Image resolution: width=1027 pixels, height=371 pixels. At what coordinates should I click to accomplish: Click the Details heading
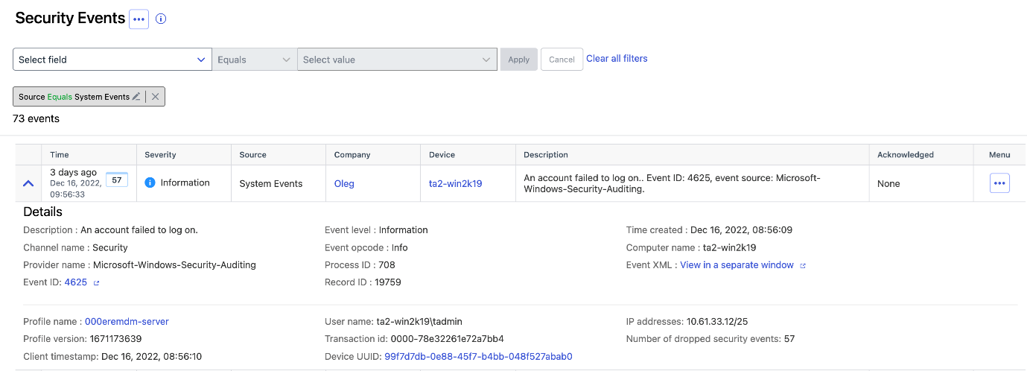[43, 212]
